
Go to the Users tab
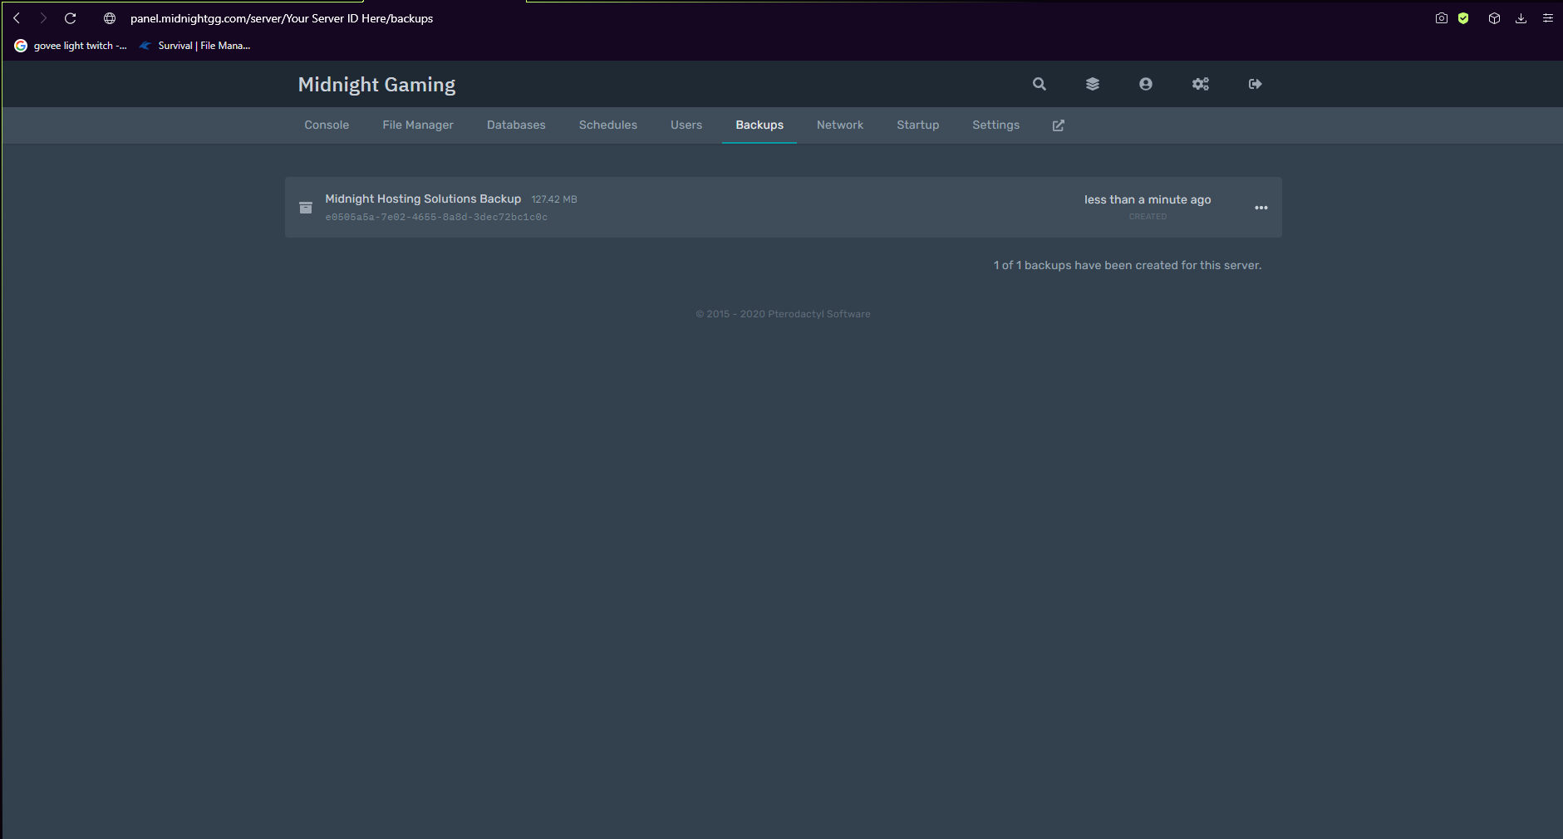[x=686, y=125]
